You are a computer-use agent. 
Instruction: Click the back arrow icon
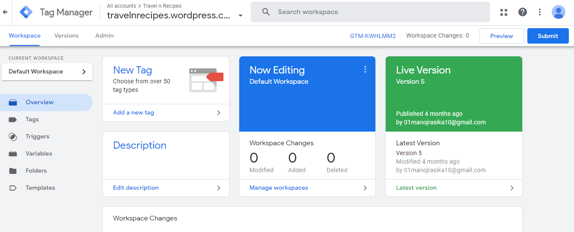(5, 12)
